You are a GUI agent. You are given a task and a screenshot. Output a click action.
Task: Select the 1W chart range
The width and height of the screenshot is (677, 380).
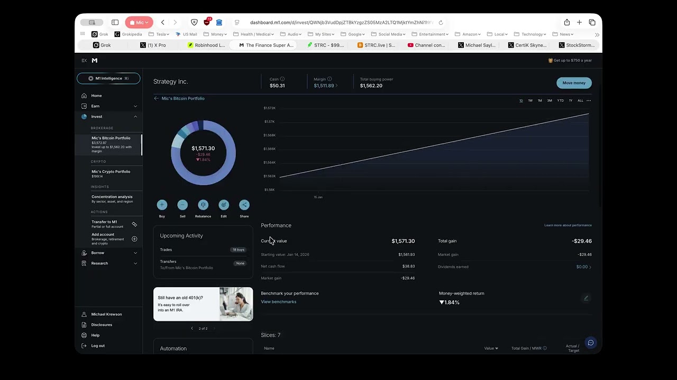click(530, 100)
